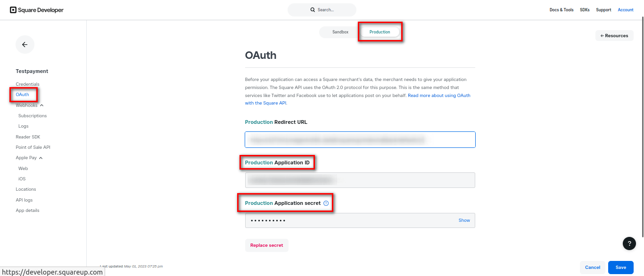Switch to the Sandbox environment

coord(340,32)
